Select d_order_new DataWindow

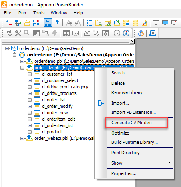(55, 113)
